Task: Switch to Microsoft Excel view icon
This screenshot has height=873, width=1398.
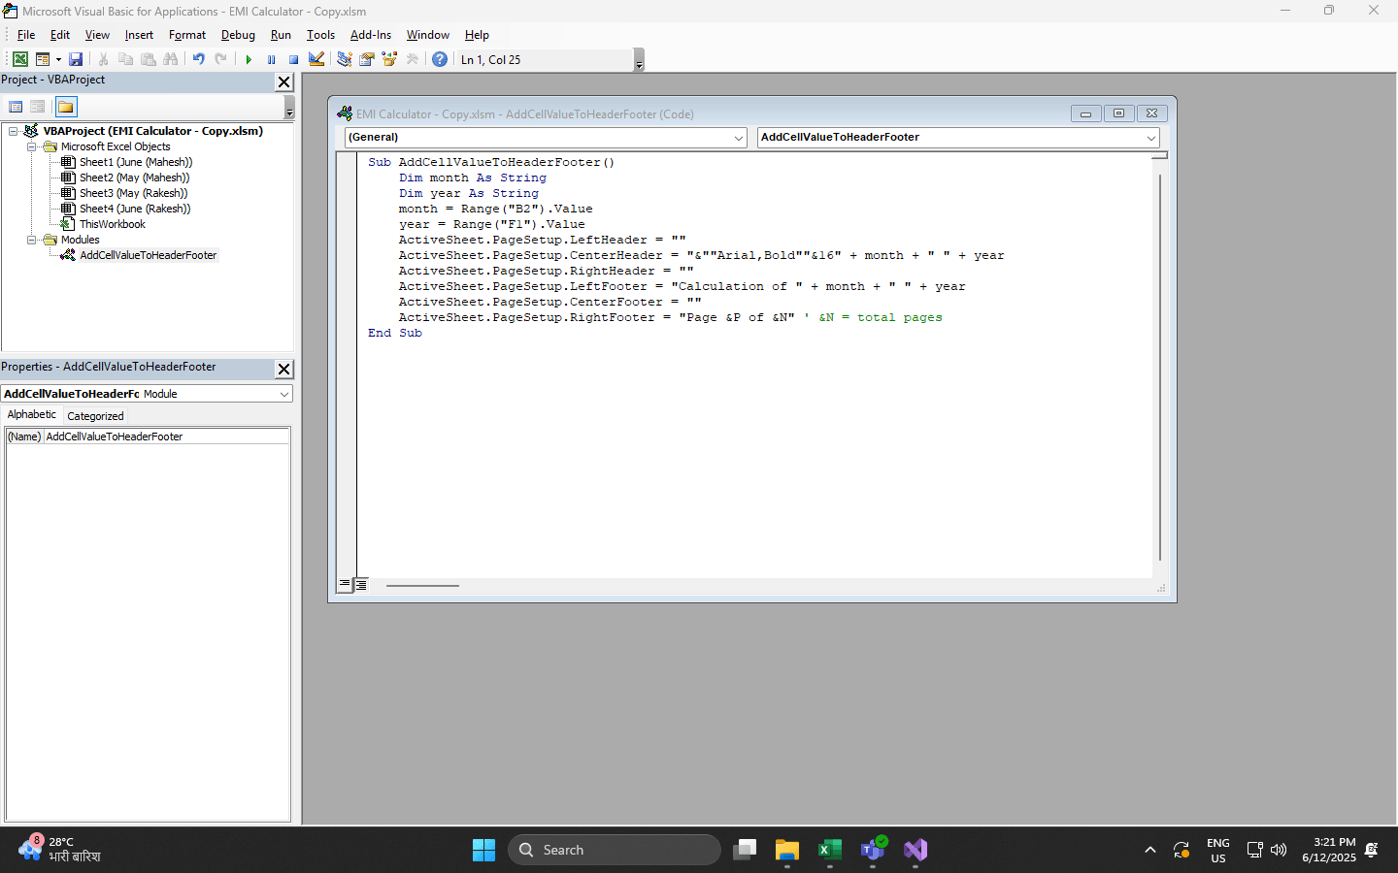Action: (x=19, y=59)
